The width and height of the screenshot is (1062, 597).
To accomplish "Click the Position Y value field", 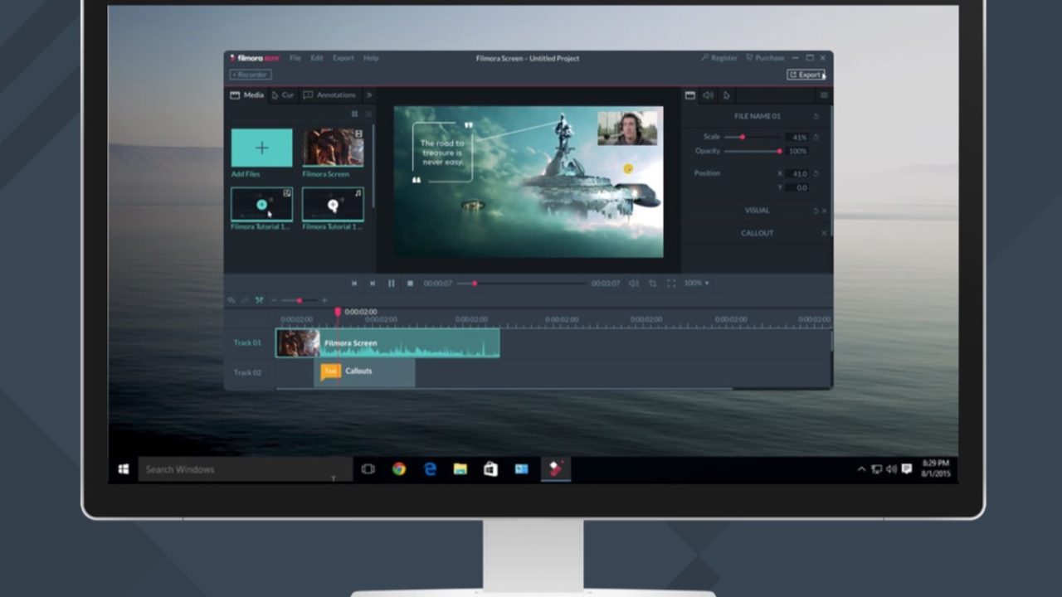I will point(797,187).
